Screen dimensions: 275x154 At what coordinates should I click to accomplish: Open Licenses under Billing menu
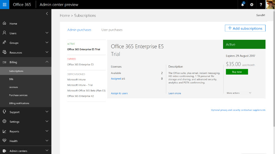coord(13,87)
